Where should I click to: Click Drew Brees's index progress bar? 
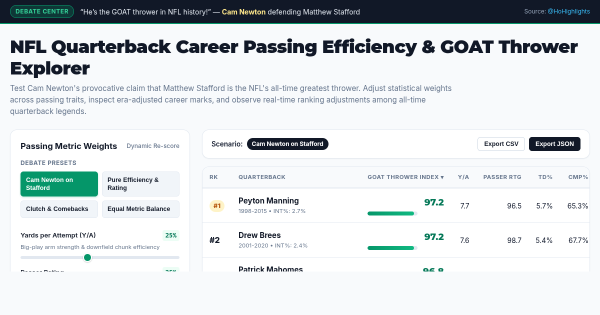click(x=392, y=248)
